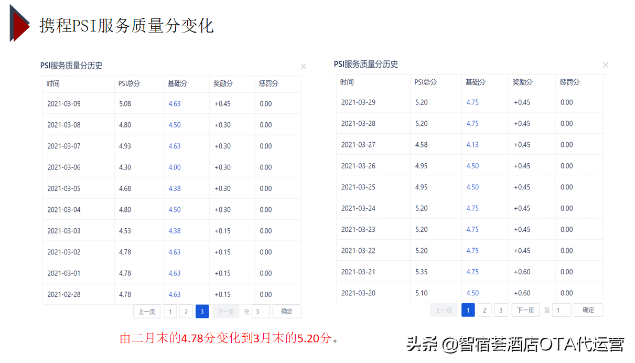Screen dimensions: 635x363
Task: Click red summary text about score change
Action: [229, 338]
